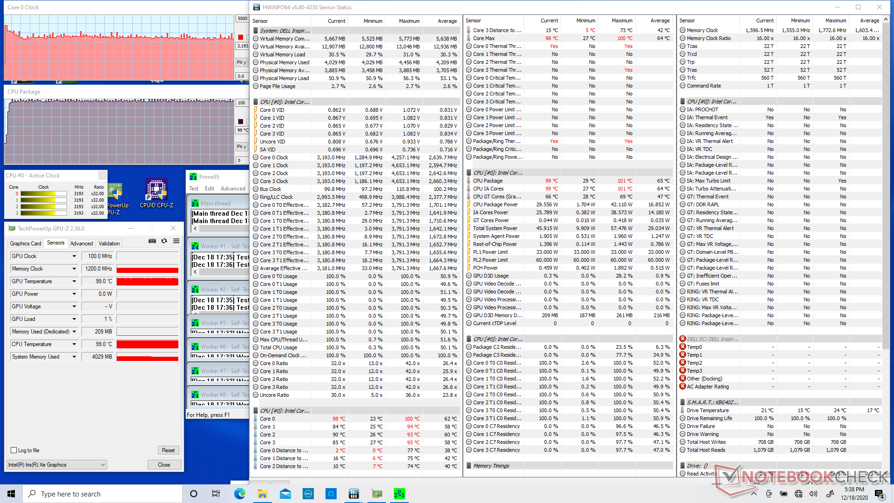The width and height of the screenshot is (894, 503).
Task: Open the Mail app in the taskbar
Action: (x=285, y=494)
